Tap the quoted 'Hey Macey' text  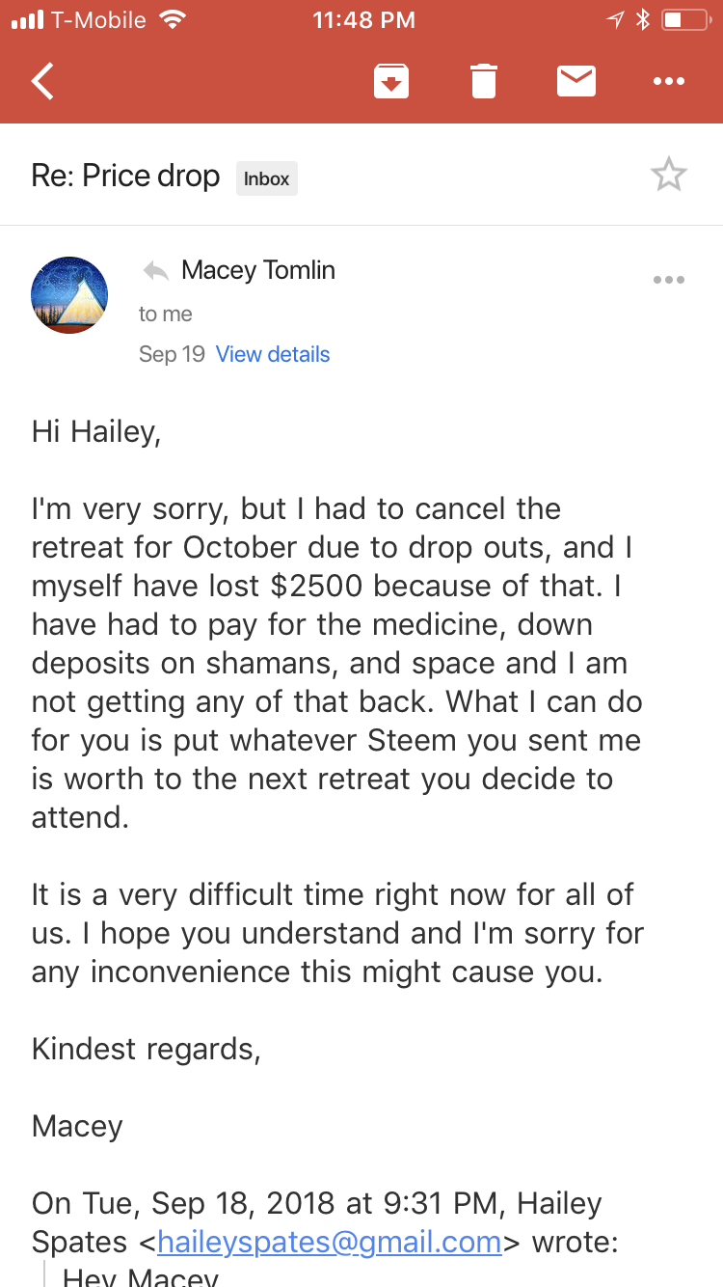[141, 1276]
